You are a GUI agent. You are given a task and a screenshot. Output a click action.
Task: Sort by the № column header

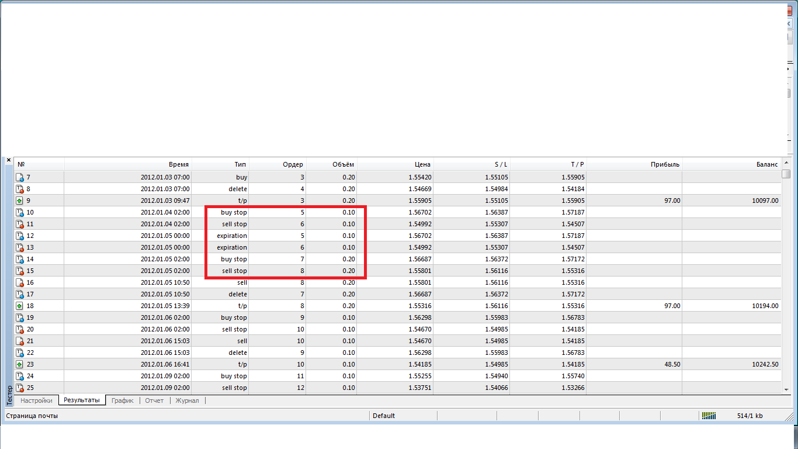(39, 164)
